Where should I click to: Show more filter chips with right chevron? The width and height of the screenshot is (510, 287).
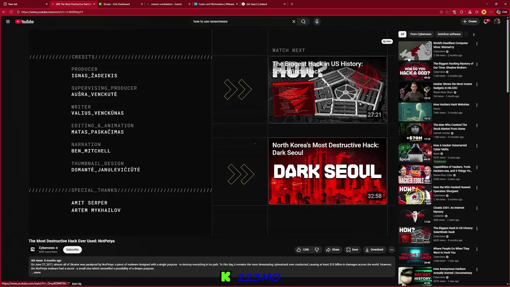(473, 34)
